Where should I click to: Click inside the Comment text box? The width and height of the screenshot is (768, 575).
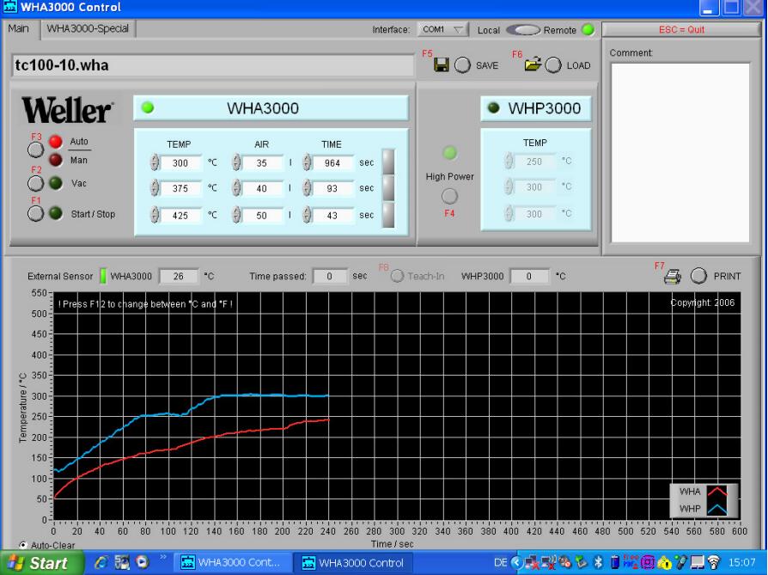tap(680, 152)
